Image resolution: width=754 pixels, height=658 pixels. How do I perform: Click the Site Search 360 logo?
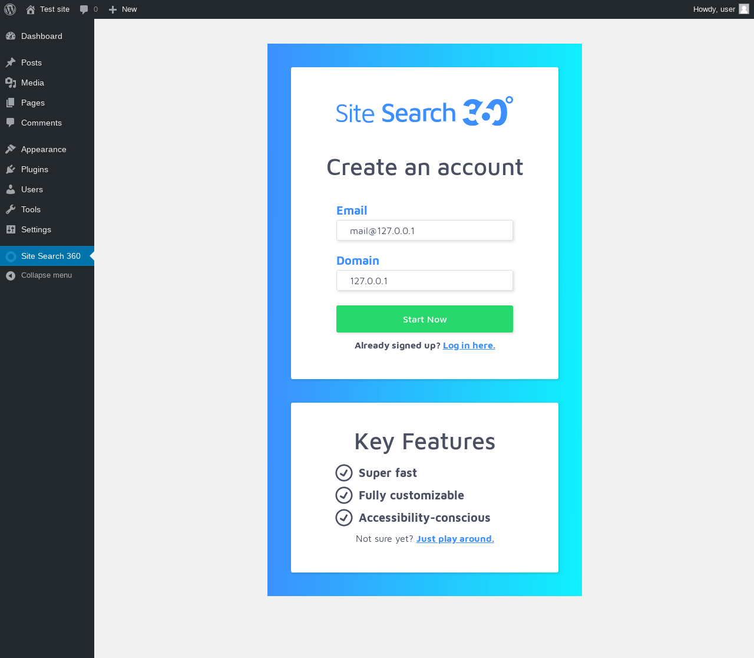click(x=424, y=111)
